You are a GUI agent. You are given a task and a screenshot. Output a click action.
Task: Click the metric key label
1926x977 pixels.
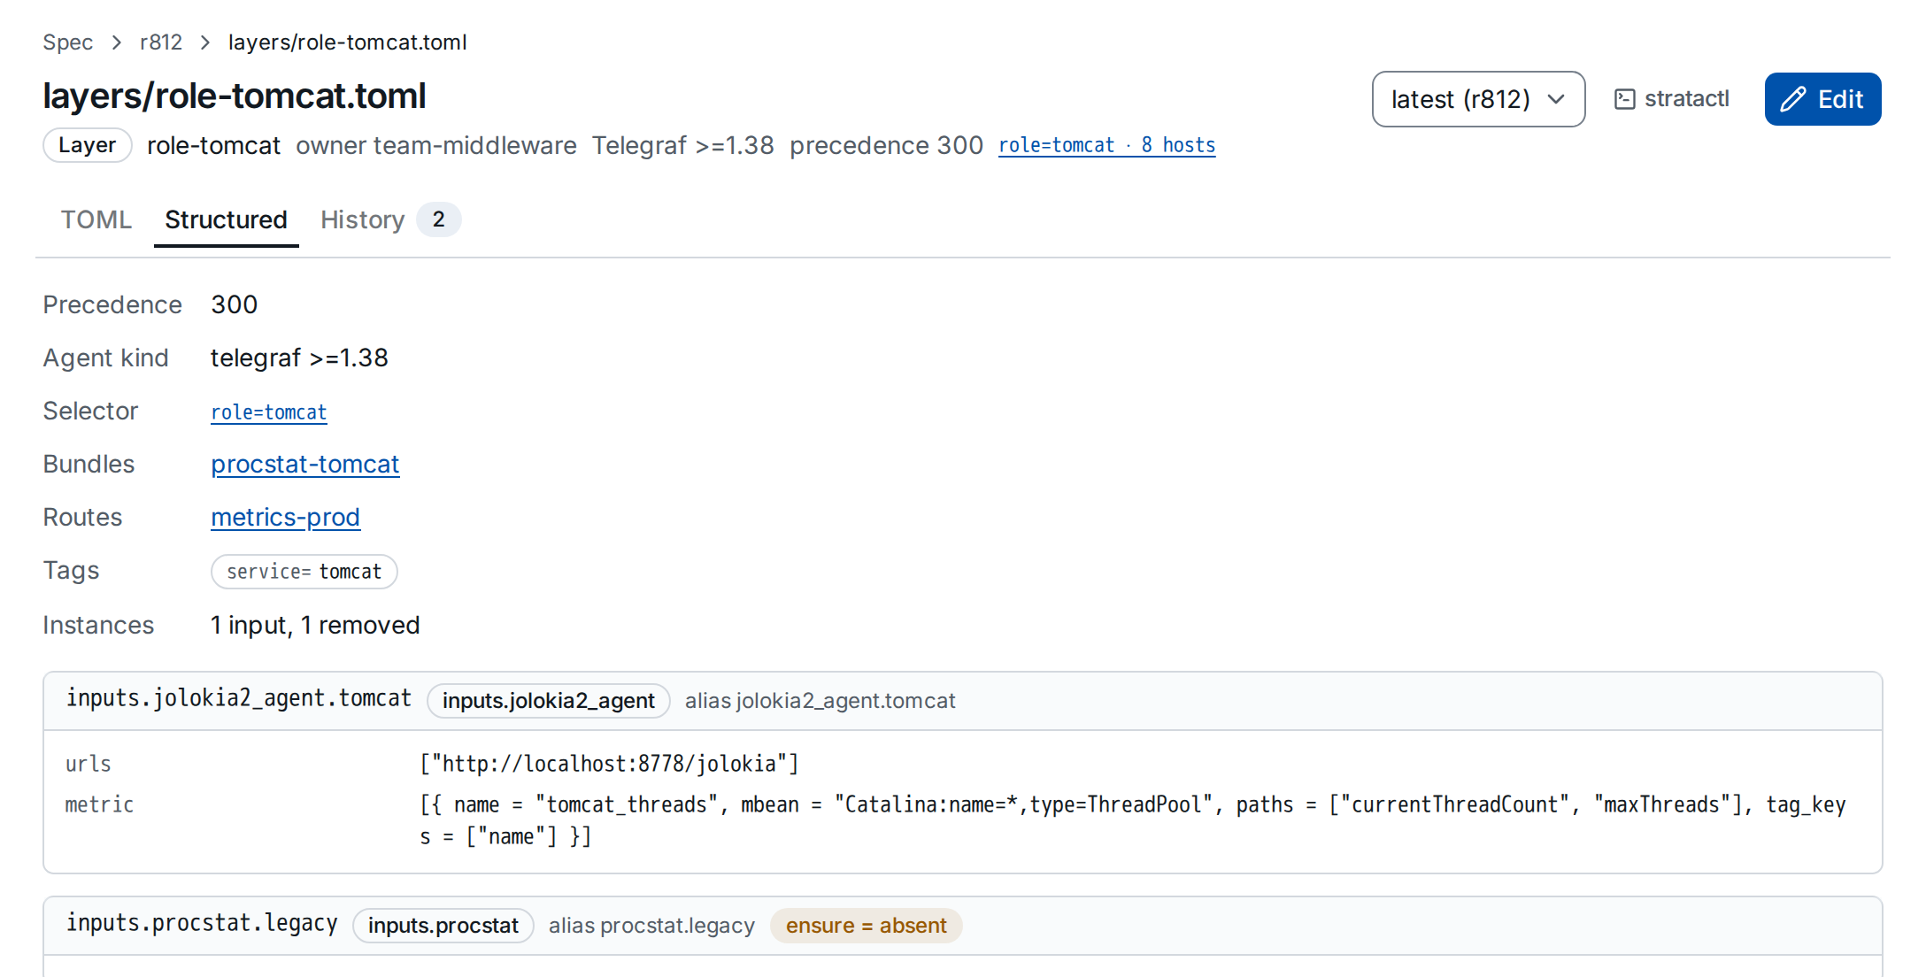[x=100, y=804]
